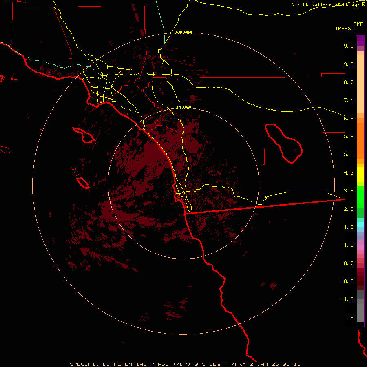Click the 9.8 legend value
Image resolution: width=367 pixels, height=367 pixels.
pyautogui.click(x=349, y=46)
